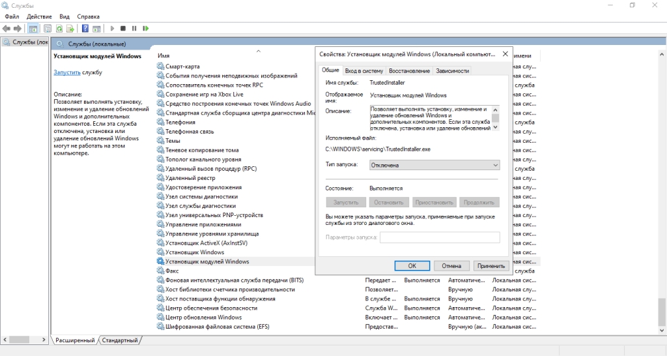Select the gear icon next to Смарт-карта
This screenshot has width=667, height=356.
point(160,66)
